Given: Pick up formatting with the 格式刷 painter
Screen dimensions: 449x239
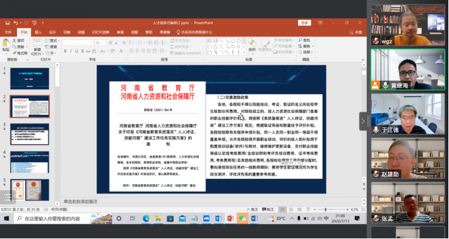Looking at the screenshot, I should [19, 53].
